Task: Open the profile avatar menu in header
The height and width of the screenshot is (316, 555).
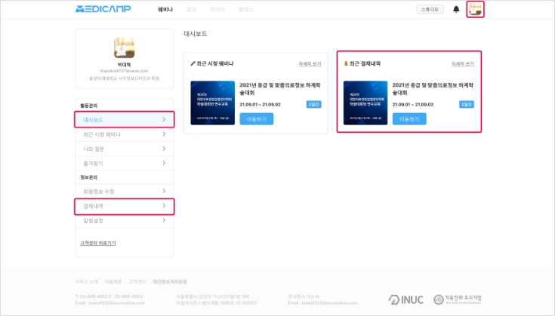Action: click(x=475, y=9)
